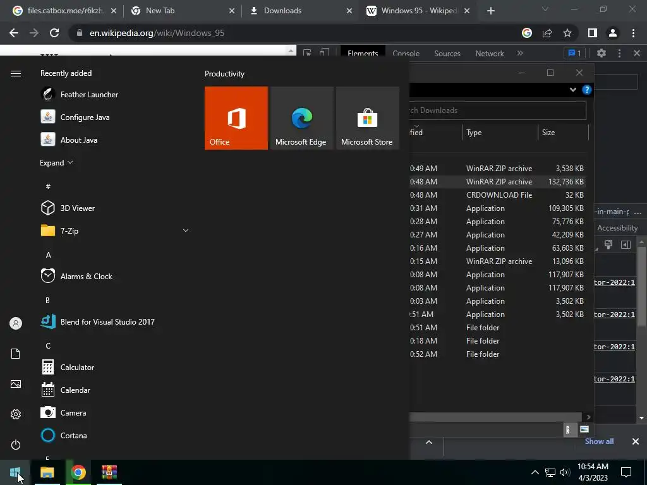This screenshot has height=485, width=647.
Task: Open the Microsoft Store tile
Action: (x=368, y=118)
